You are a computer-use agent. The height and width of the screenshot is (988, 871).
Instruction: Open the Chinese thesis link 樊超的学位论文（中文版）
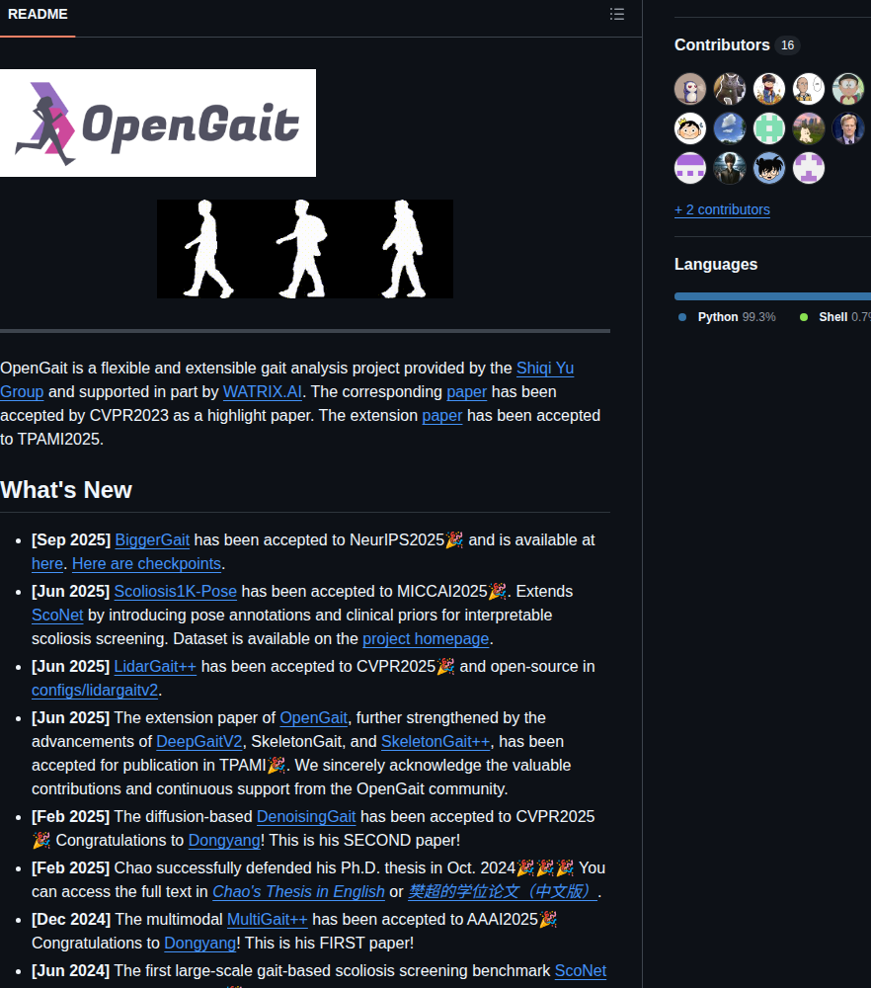coord(503,892)
